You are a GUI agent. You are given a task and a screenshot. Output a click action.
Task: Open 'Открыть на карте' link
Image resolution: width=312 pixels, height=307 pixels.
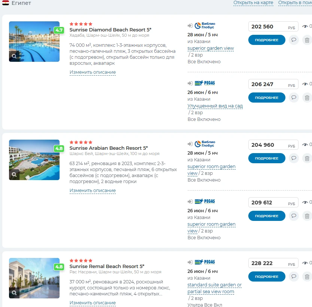click(x=253, y=3)
